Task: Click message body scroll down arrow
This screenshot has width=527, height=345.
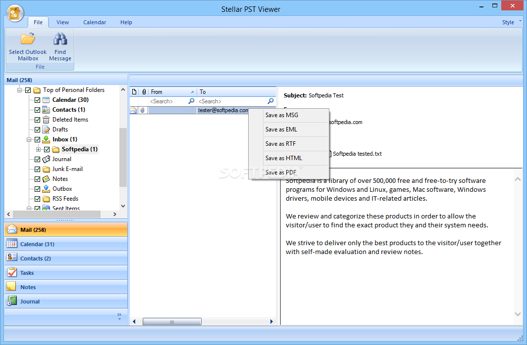Action: 518,314
